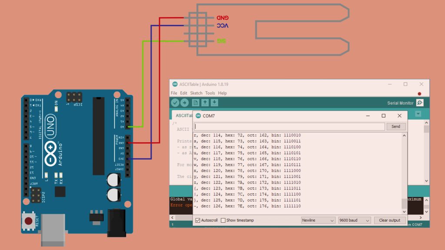445x250 pixels.
Task: Click the serial output vertical scrollbar thumb
Action: pyautogui.click(x=404, y=203)
